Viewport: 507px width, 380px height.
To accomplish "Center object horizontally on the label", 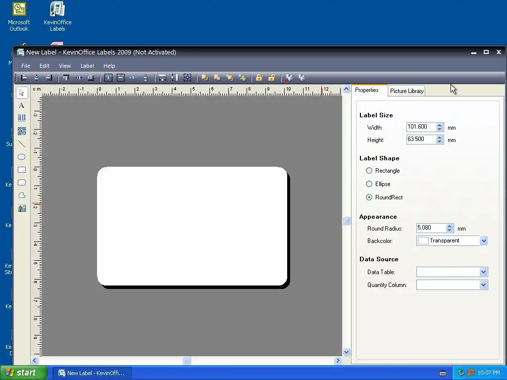I will coord(108,78).
